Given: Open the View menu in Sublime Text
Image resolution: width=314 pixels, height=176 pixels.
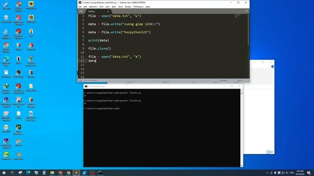Looking at the screenshot, I should (107, 6).
